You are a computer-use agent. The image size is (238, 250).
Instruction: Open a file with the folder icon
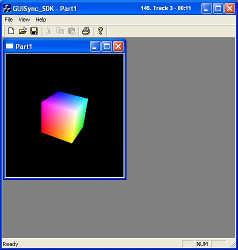pos(22,31)
